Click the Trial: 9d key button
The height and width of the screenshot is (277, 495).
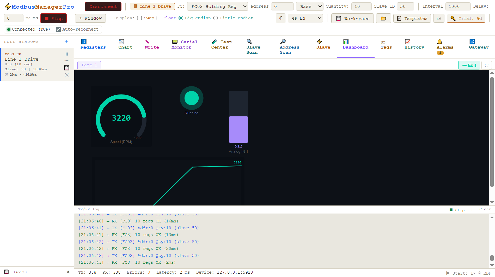click(x=466, y=18)
